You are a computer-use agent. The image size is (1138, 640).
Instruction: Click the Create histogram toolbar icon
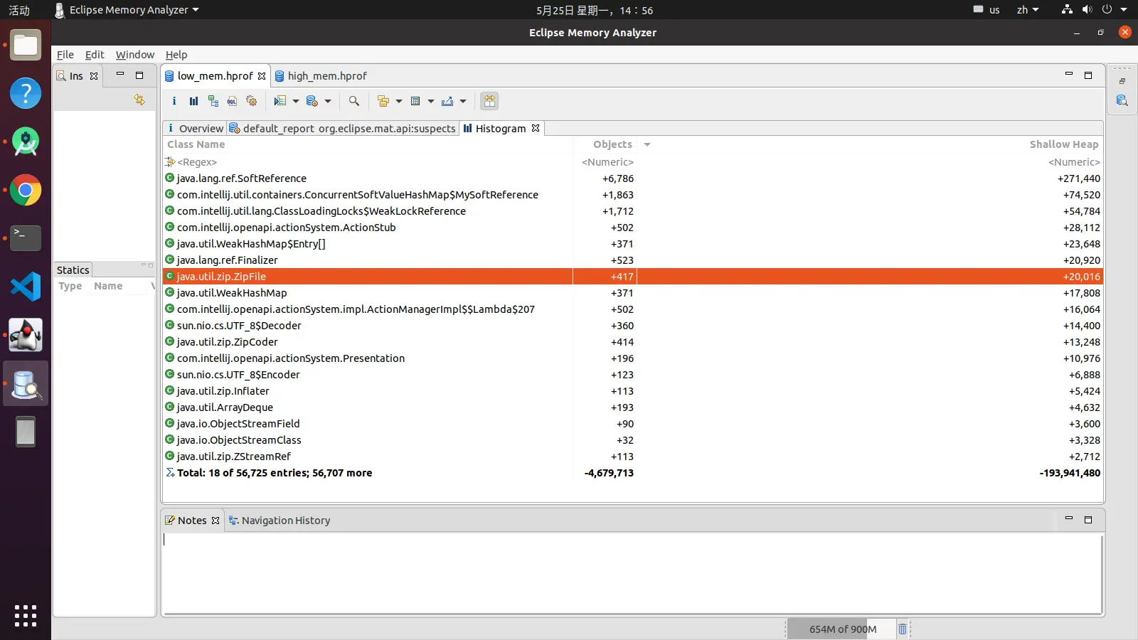(193, 101)
